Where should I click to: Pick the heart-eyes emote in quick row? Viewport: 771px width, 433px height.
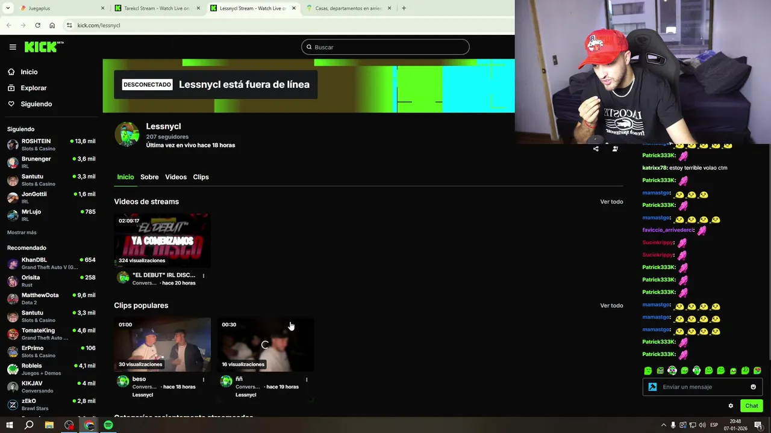click(757, 371)
